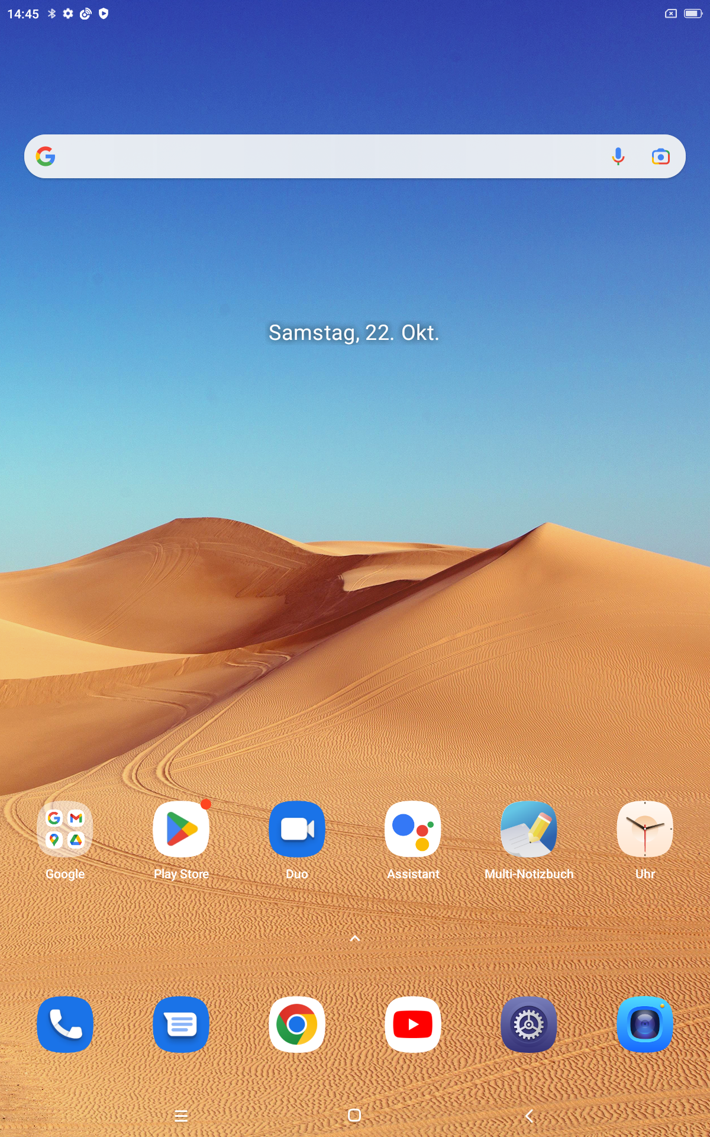This screenshot has width=710, height=1137.
Task: Launch the Play Store app
Action: coord(181,829)
